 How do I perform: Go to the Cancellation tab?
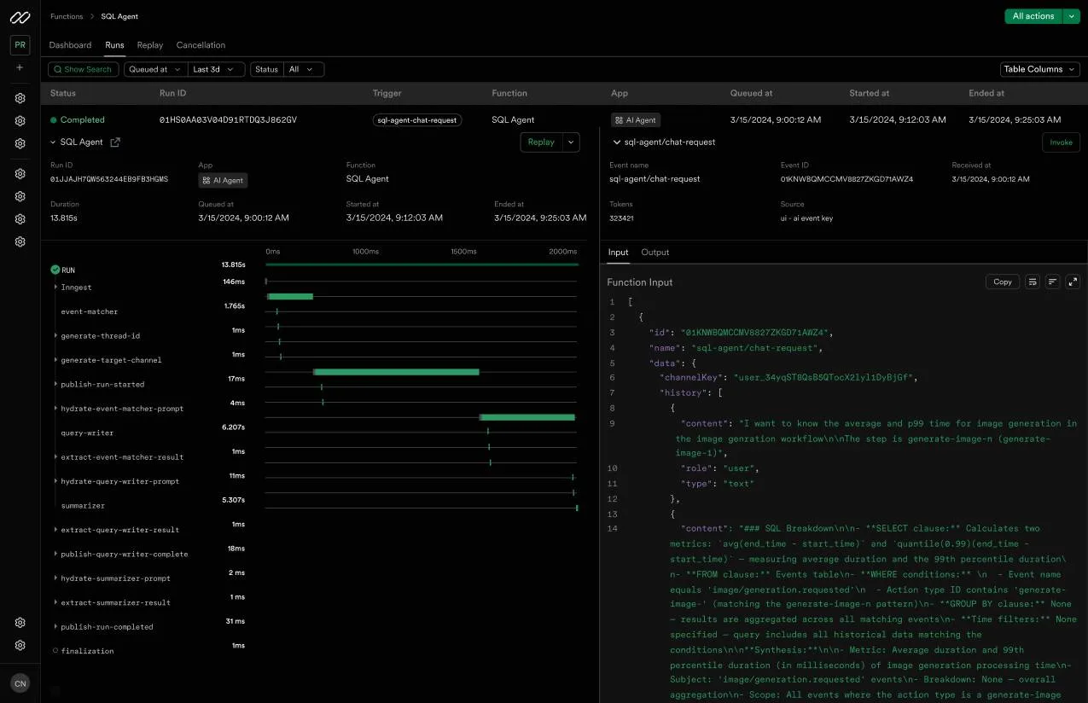(201, 45)
